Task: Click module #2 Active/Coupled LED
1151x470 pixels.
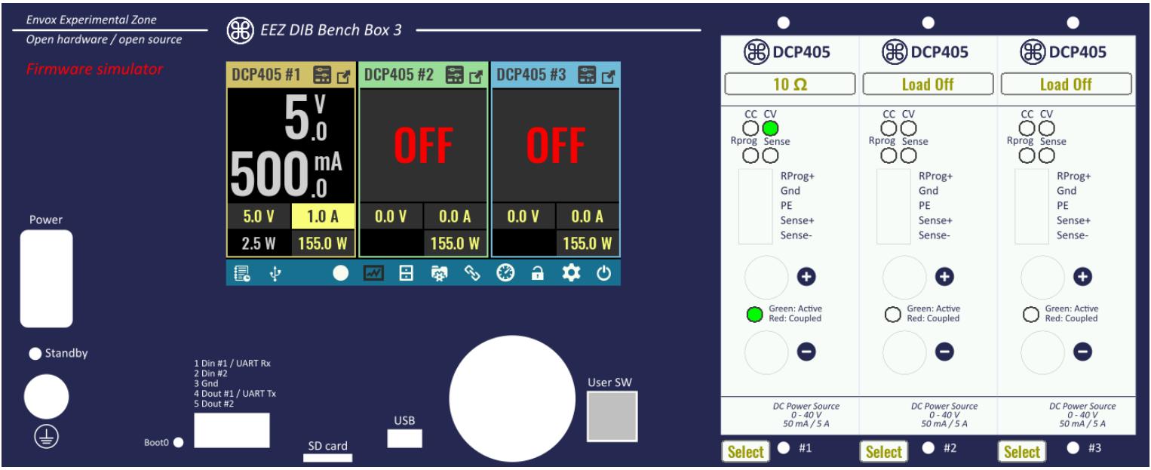Action: click(x=893, y=315)
